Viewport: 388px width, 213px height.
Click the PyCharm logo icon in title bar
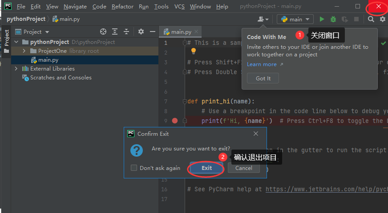[8, 6]
